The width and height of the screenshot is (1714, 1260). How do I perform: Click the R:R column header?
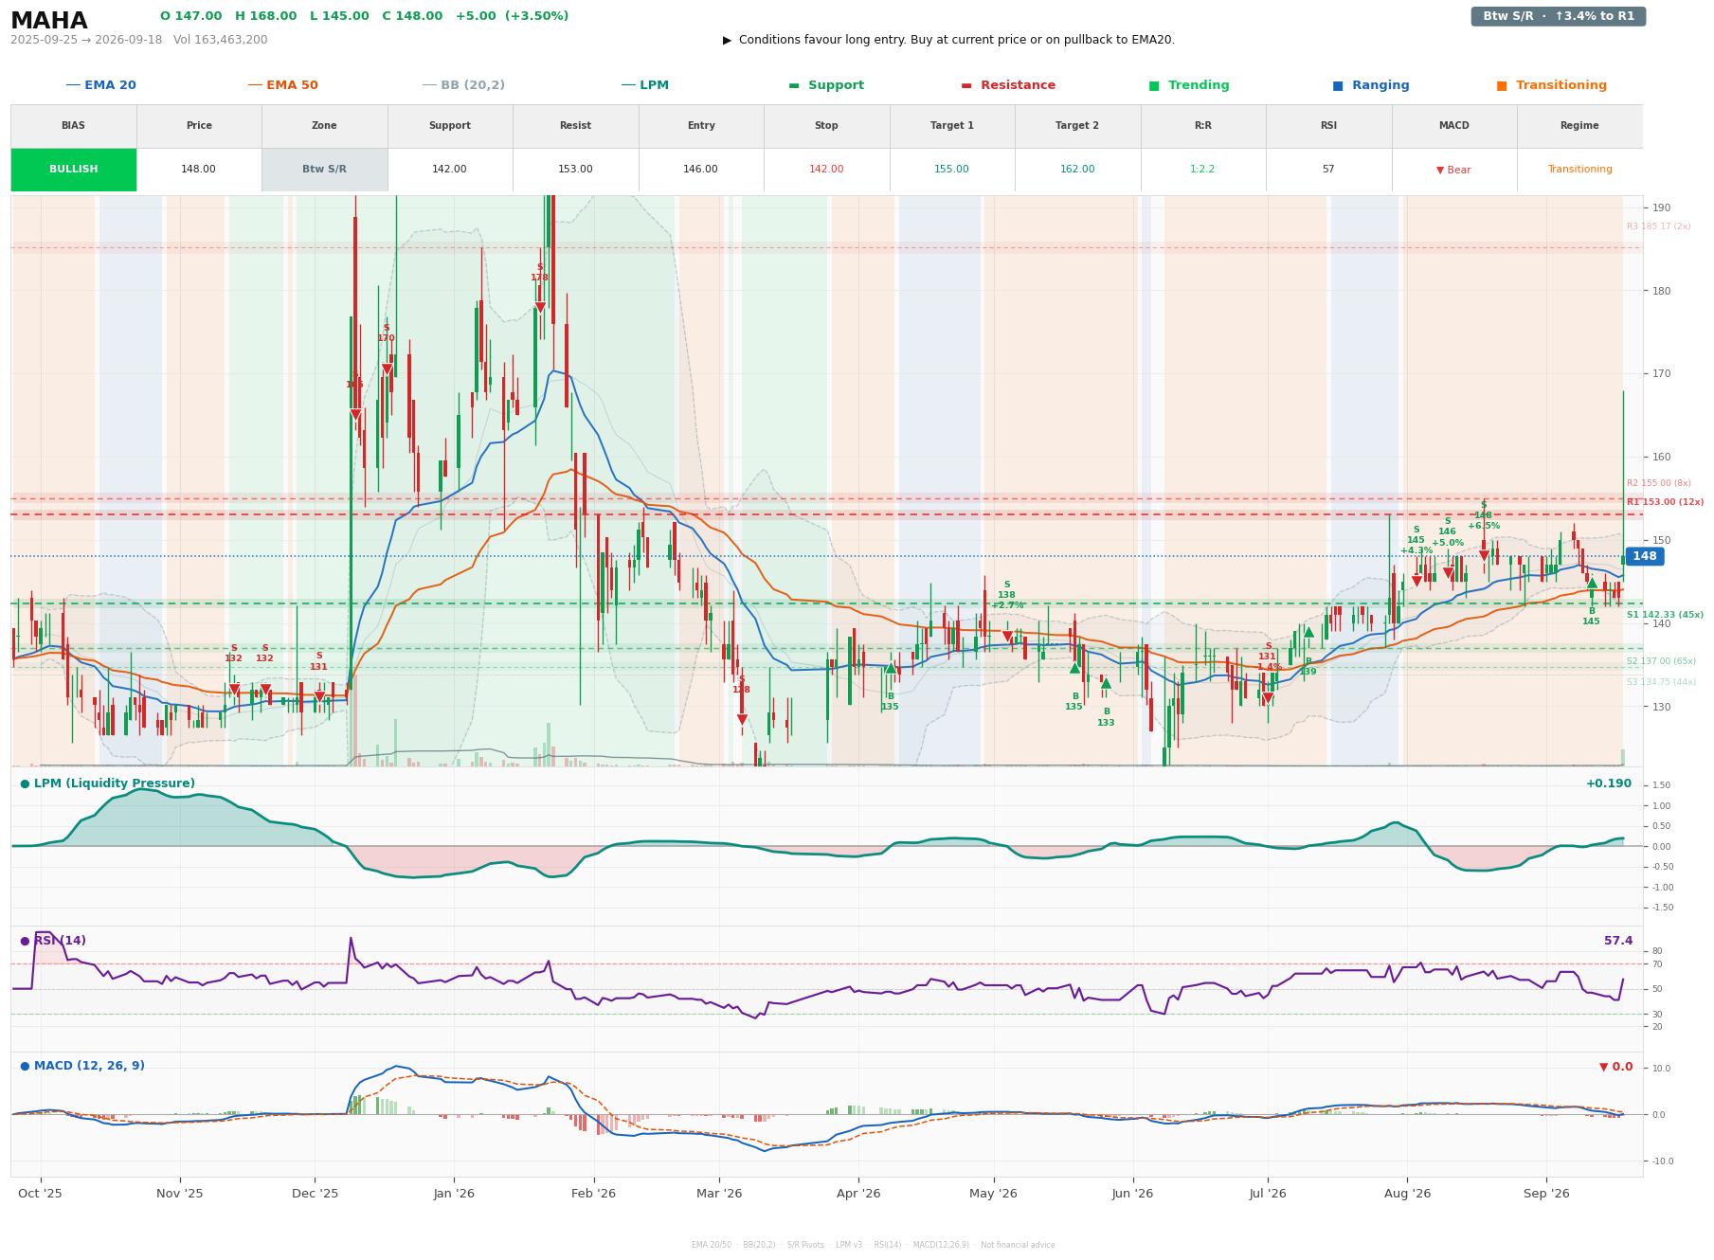click(x=1203, y=126)
